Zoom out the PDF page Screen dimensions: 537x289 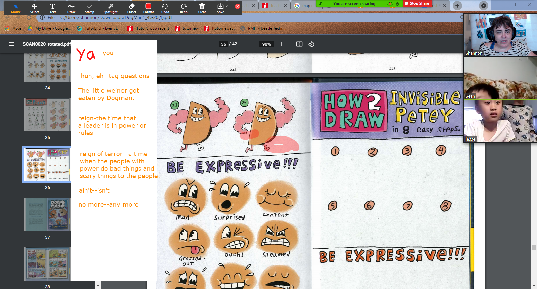[252, 44]
